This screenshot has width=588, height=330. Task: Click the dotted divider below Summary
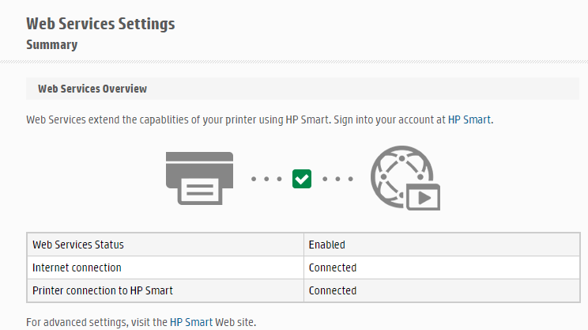pos(294,62)
